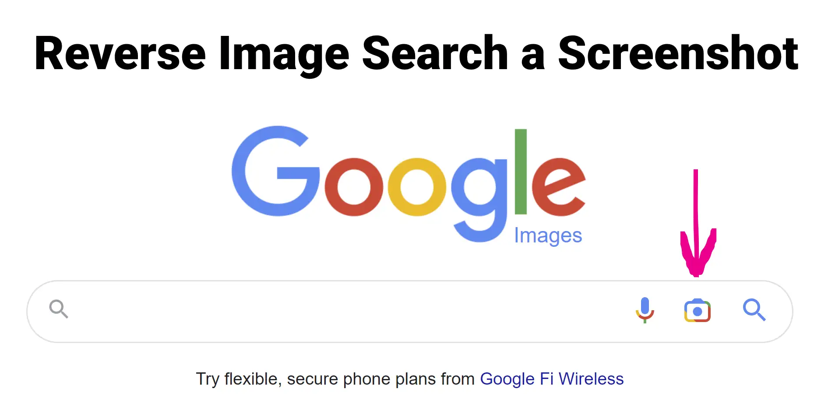Click the yellow o in Google logo
This screenshot has width=835, height=410.
416,187
